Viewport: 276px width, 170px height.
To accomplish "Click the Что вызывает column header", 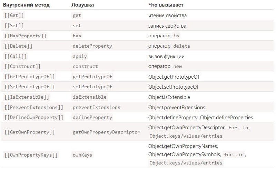I will pos(166,5).
